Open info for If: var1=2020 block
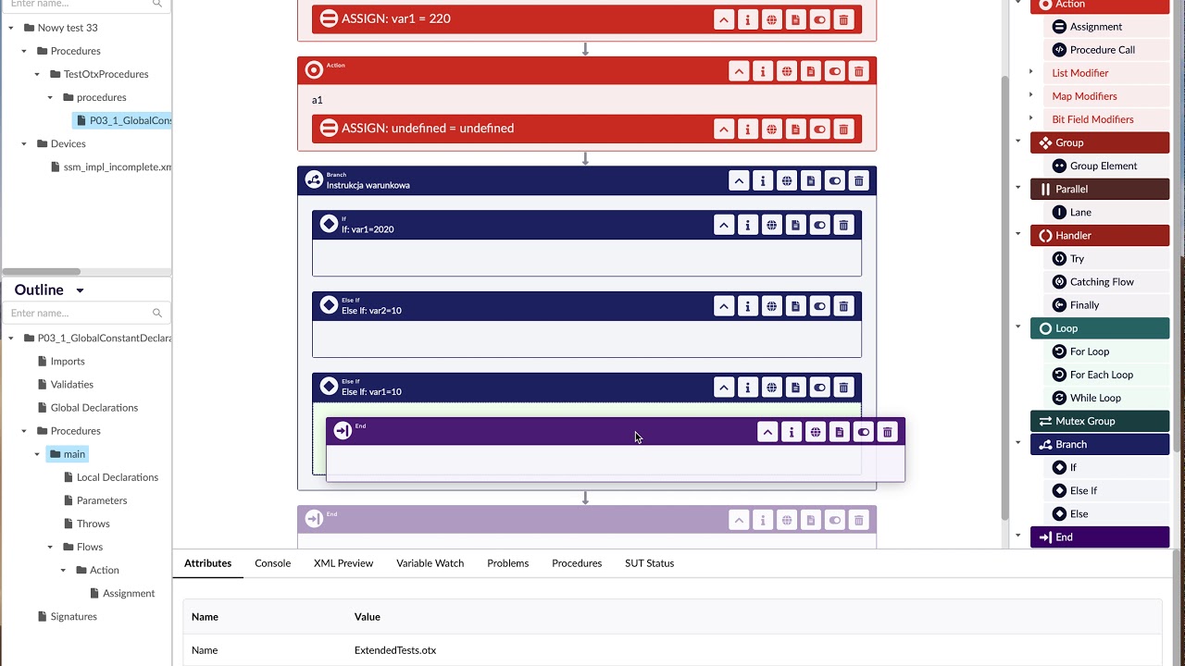Viewport: 1185px width, 666px height. click(x=747, y=225)
